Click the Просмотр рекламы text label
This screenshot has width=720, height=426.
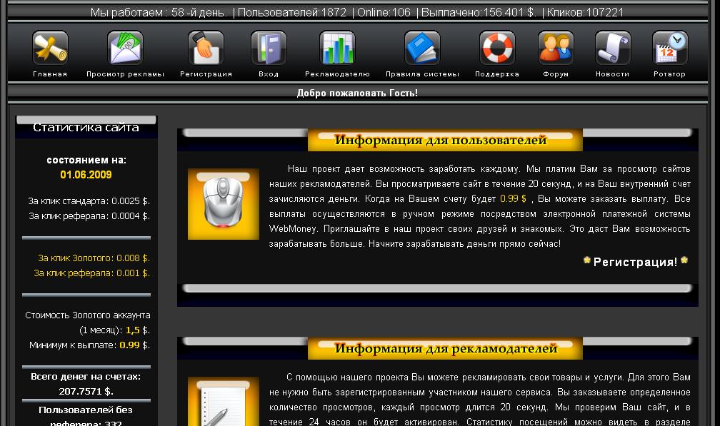point(126,73)
